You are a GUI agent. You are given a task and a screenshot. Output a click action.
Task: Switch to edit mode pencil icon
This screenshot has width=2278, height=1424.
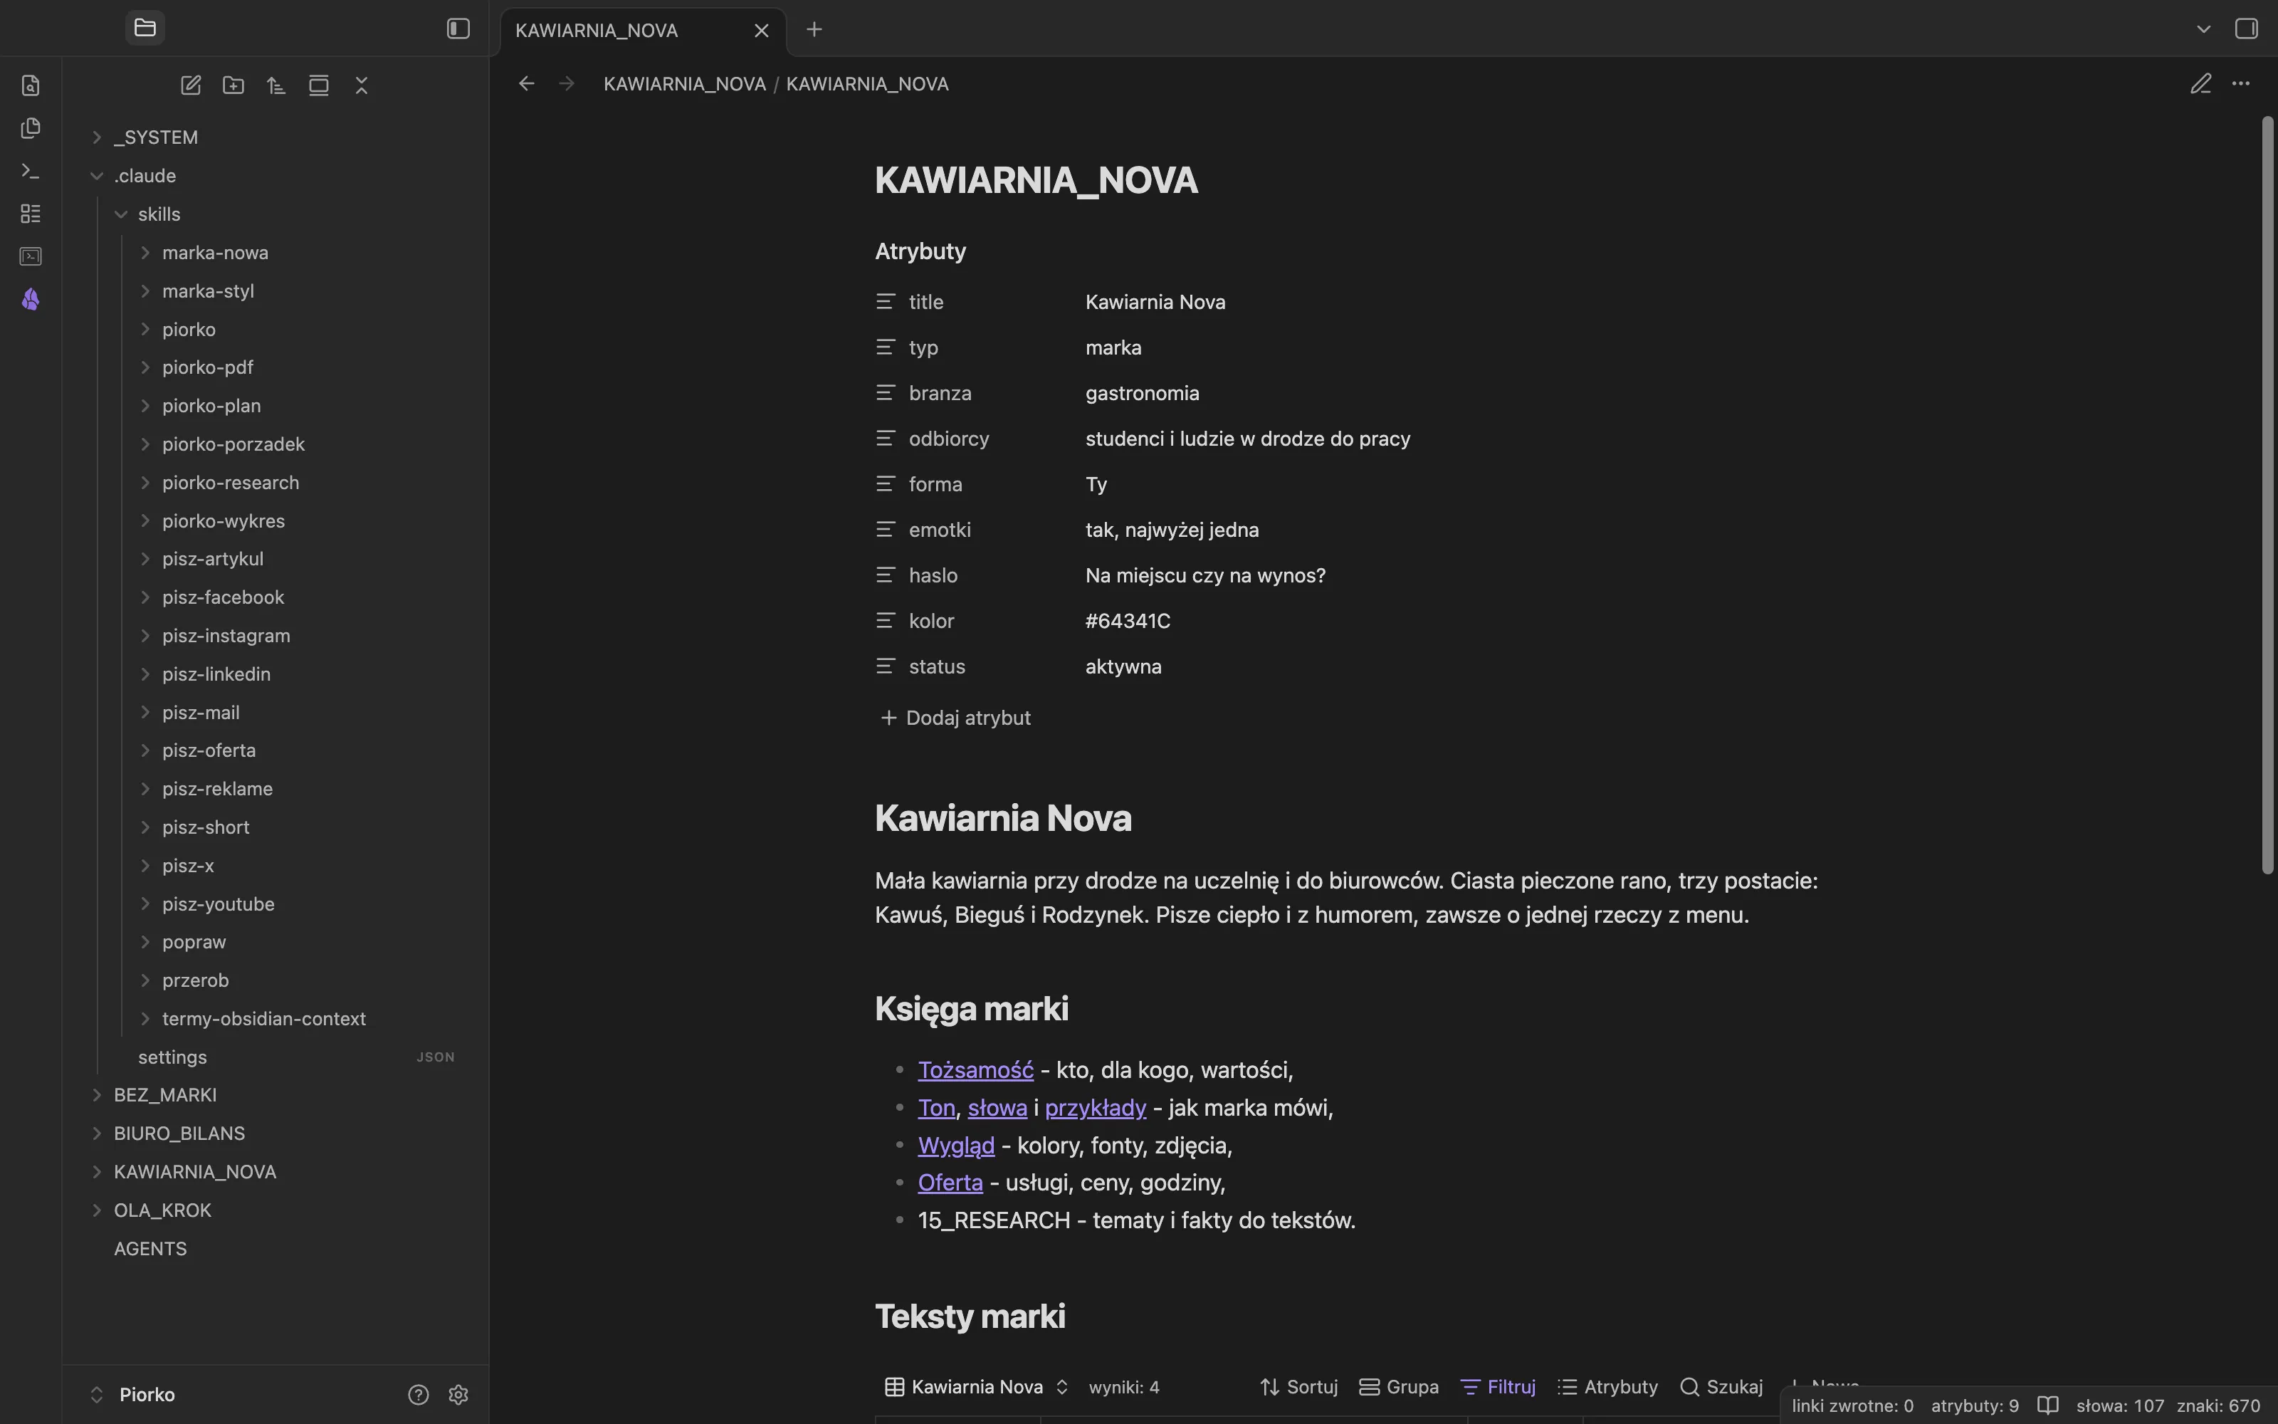click(x=2200, y=84)
